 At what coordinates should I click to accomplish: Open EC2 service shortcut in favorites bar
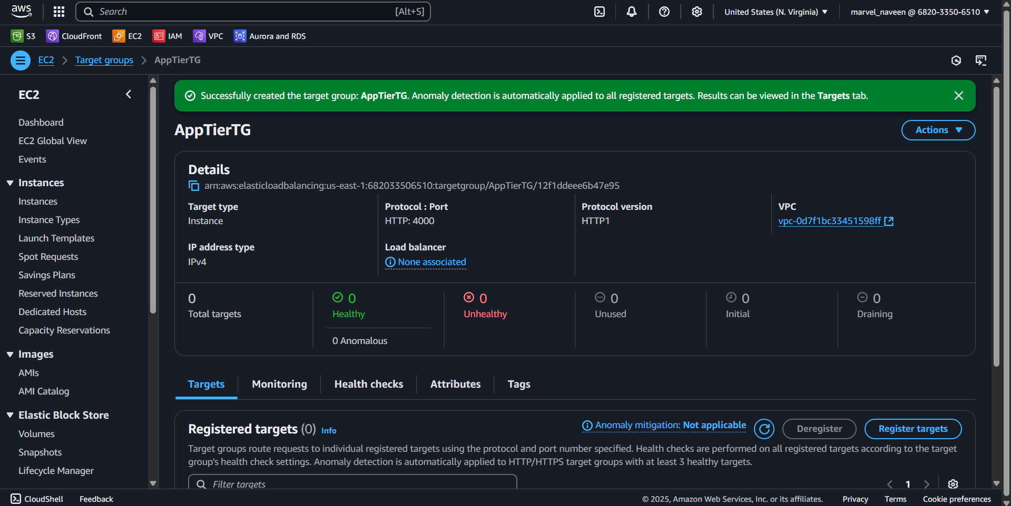127,36
